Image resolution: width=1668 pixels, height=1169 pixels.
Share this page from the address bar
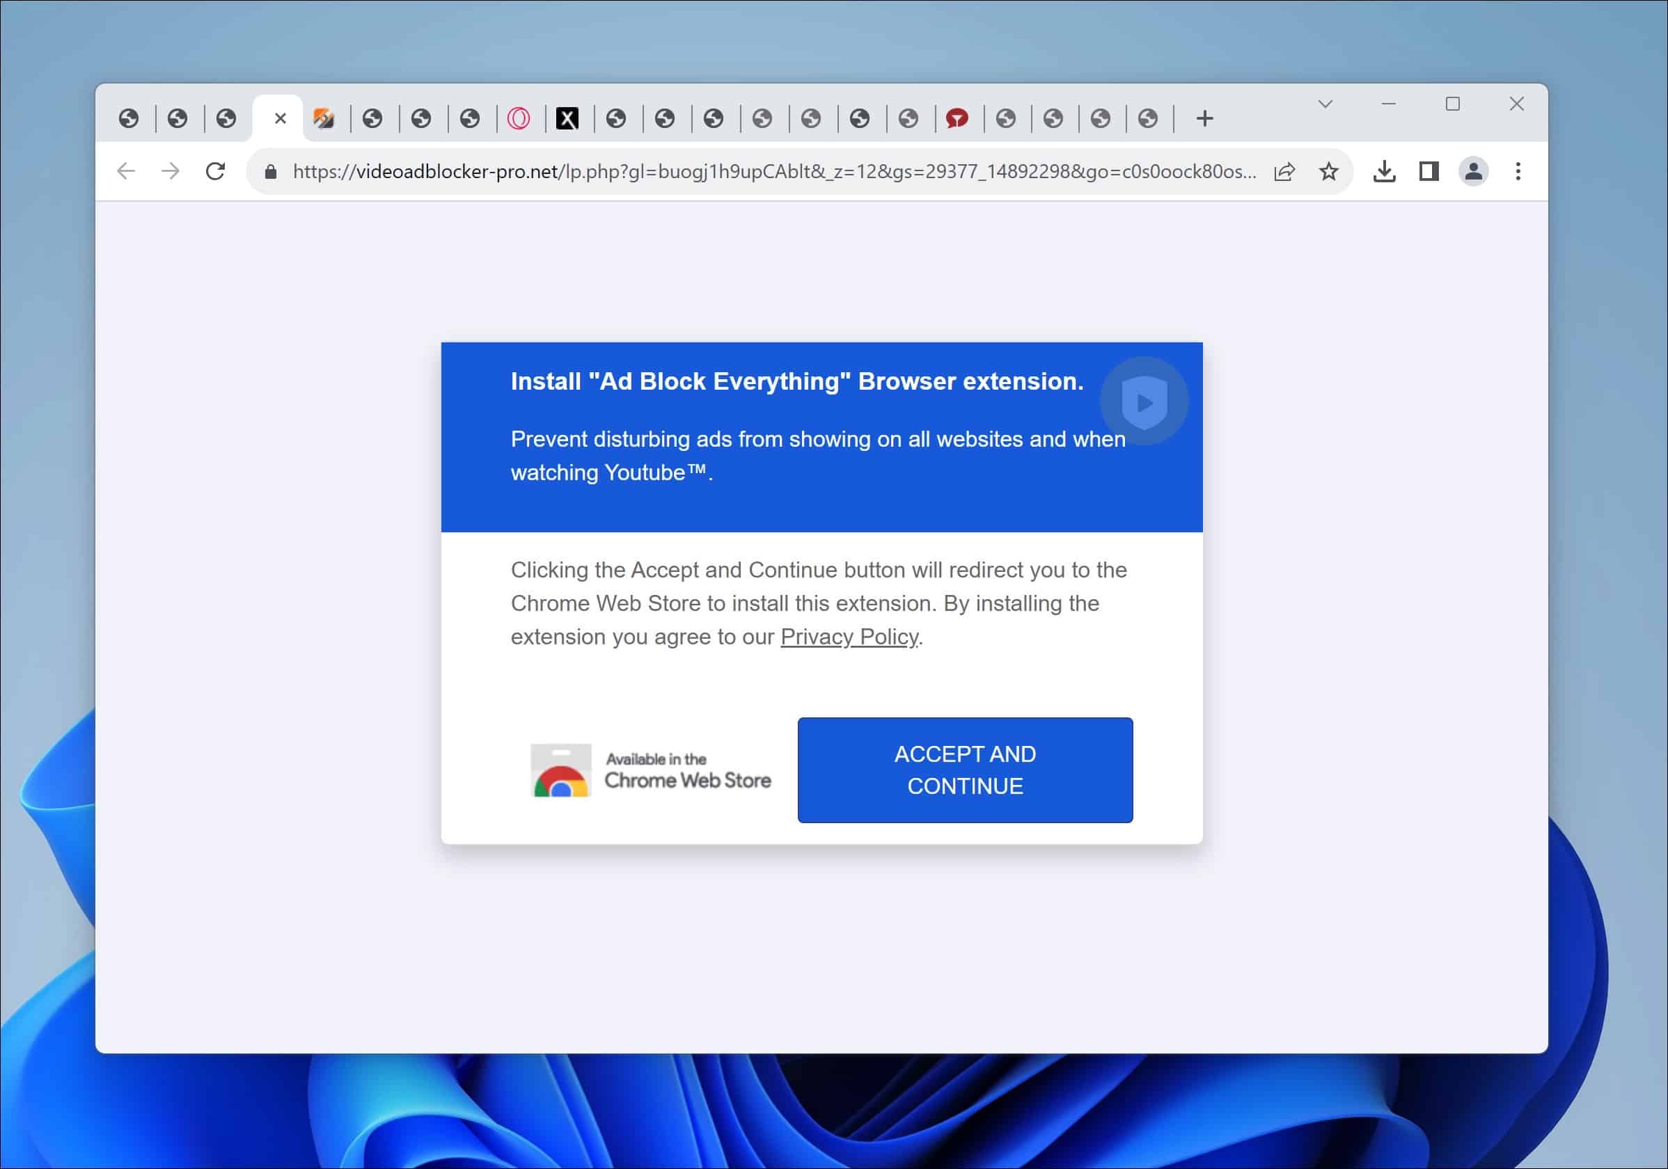point(1284,171)
